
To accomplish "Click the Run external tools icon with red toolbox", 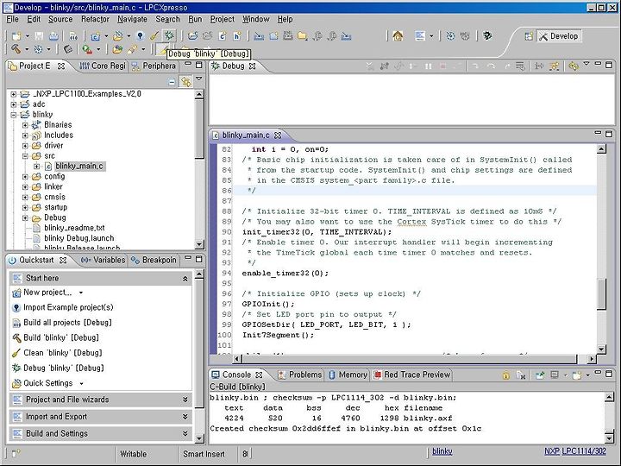I will tap(87, 49).
